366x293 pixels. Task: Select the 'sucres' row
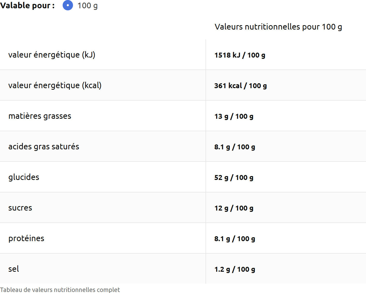click(x=20, y=208)
